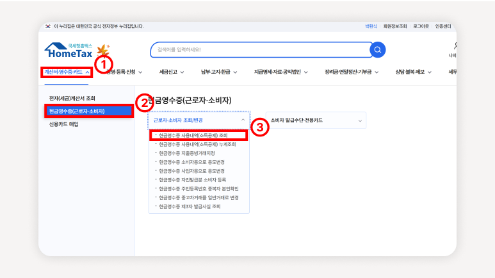Open 현금영수증 사업자용으로 용도변경
Screen dimensions: 495x278
click(191, 171)
